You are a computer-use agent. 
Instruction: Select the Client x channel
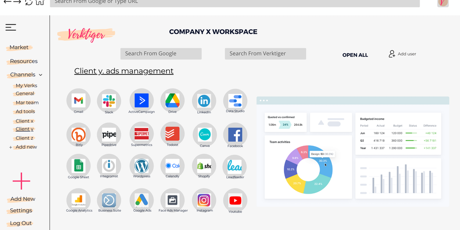click(25, 121)
